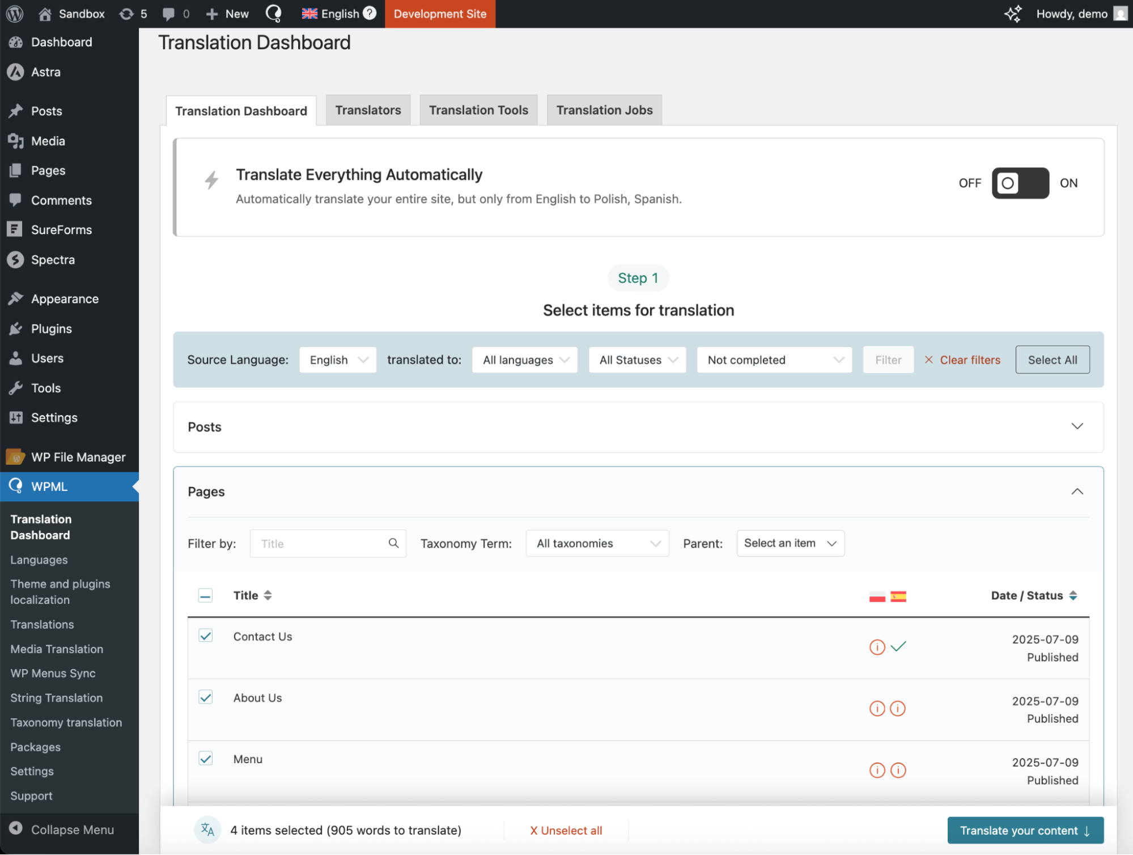Click the Select All button
Image resolution: width=1133 pixels, height=855 pixels.
coord(1053,360)
